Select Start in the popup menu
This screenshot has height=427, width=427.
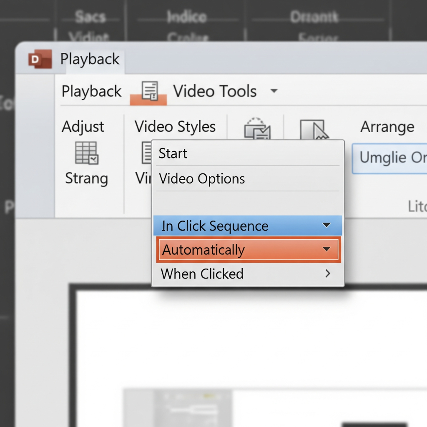coord(173,153)
